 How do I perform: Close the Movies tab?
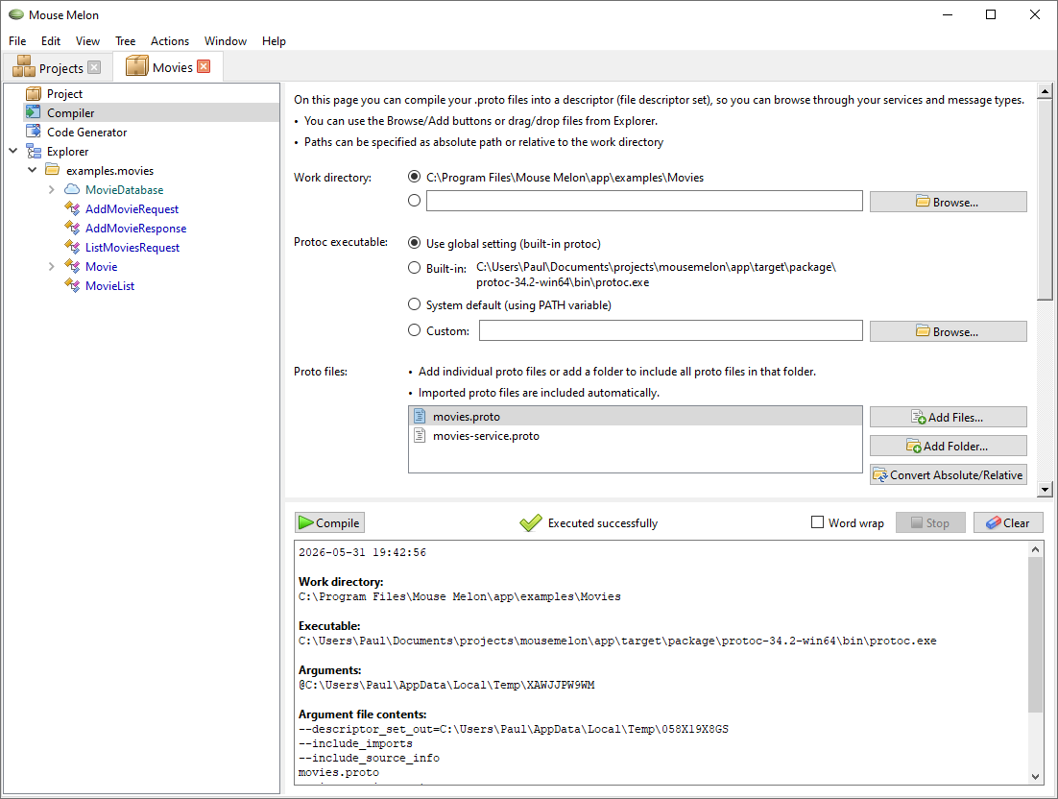pyautogui.click(x=204, y=66)
